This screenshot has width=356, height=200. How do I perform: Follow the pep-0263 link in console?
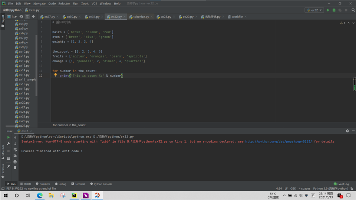[x=278, y=141]
